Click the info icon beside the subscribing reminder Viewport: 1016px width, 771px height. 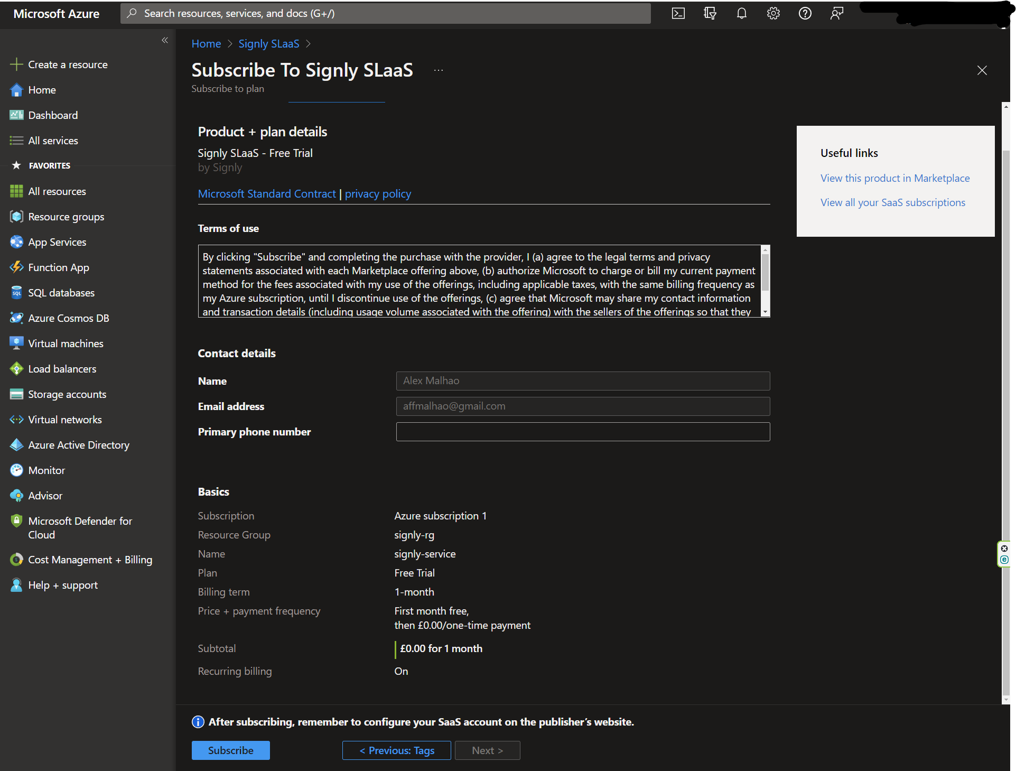coord(198,722)
